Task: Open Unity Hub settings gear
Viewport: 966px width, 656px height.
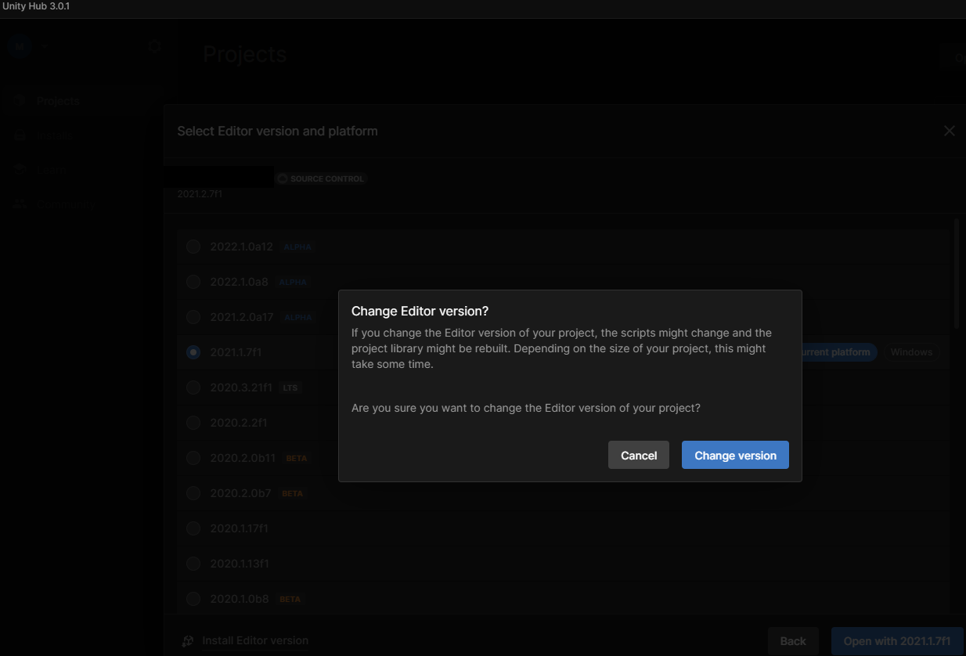Action: tap(154, 46)
